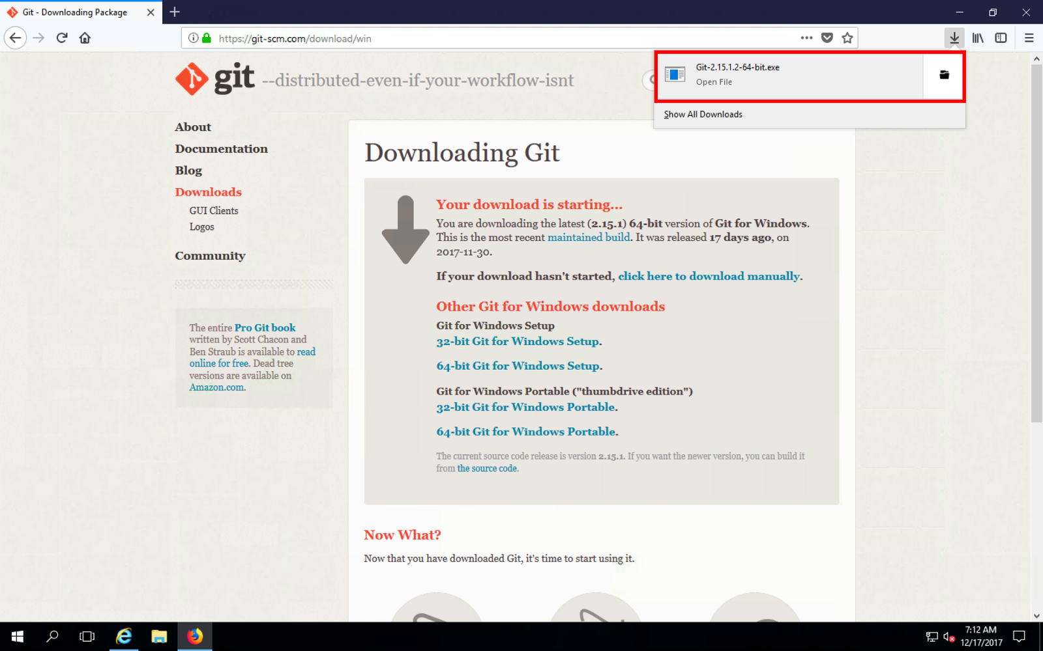Open the Action Center notifications

(1019, 636)
